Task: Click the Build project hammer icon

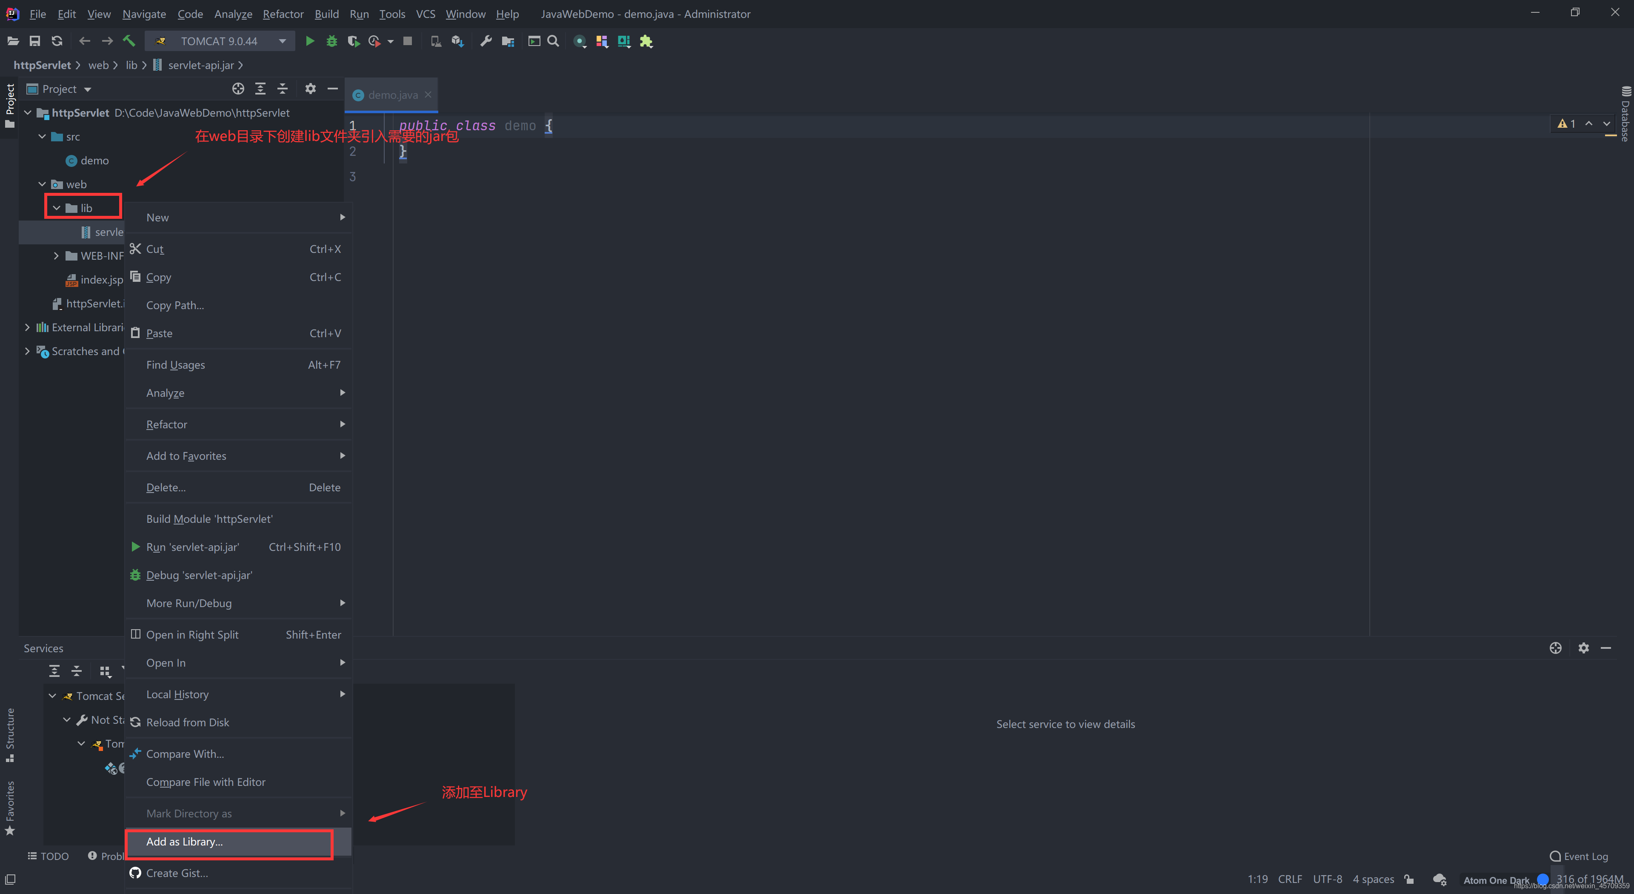Action: (x=129, y=41)
